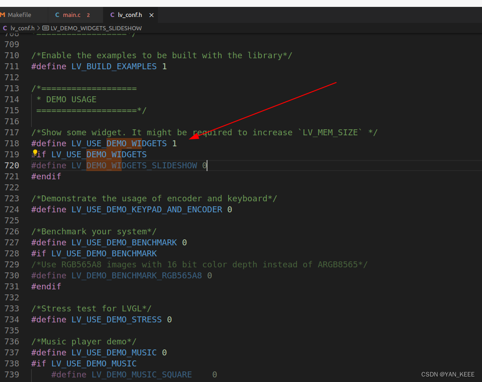Click the 'Stress test for LVGL' comment
The height and width of the screenshot is (382, 482).
(x=91, y=309)
